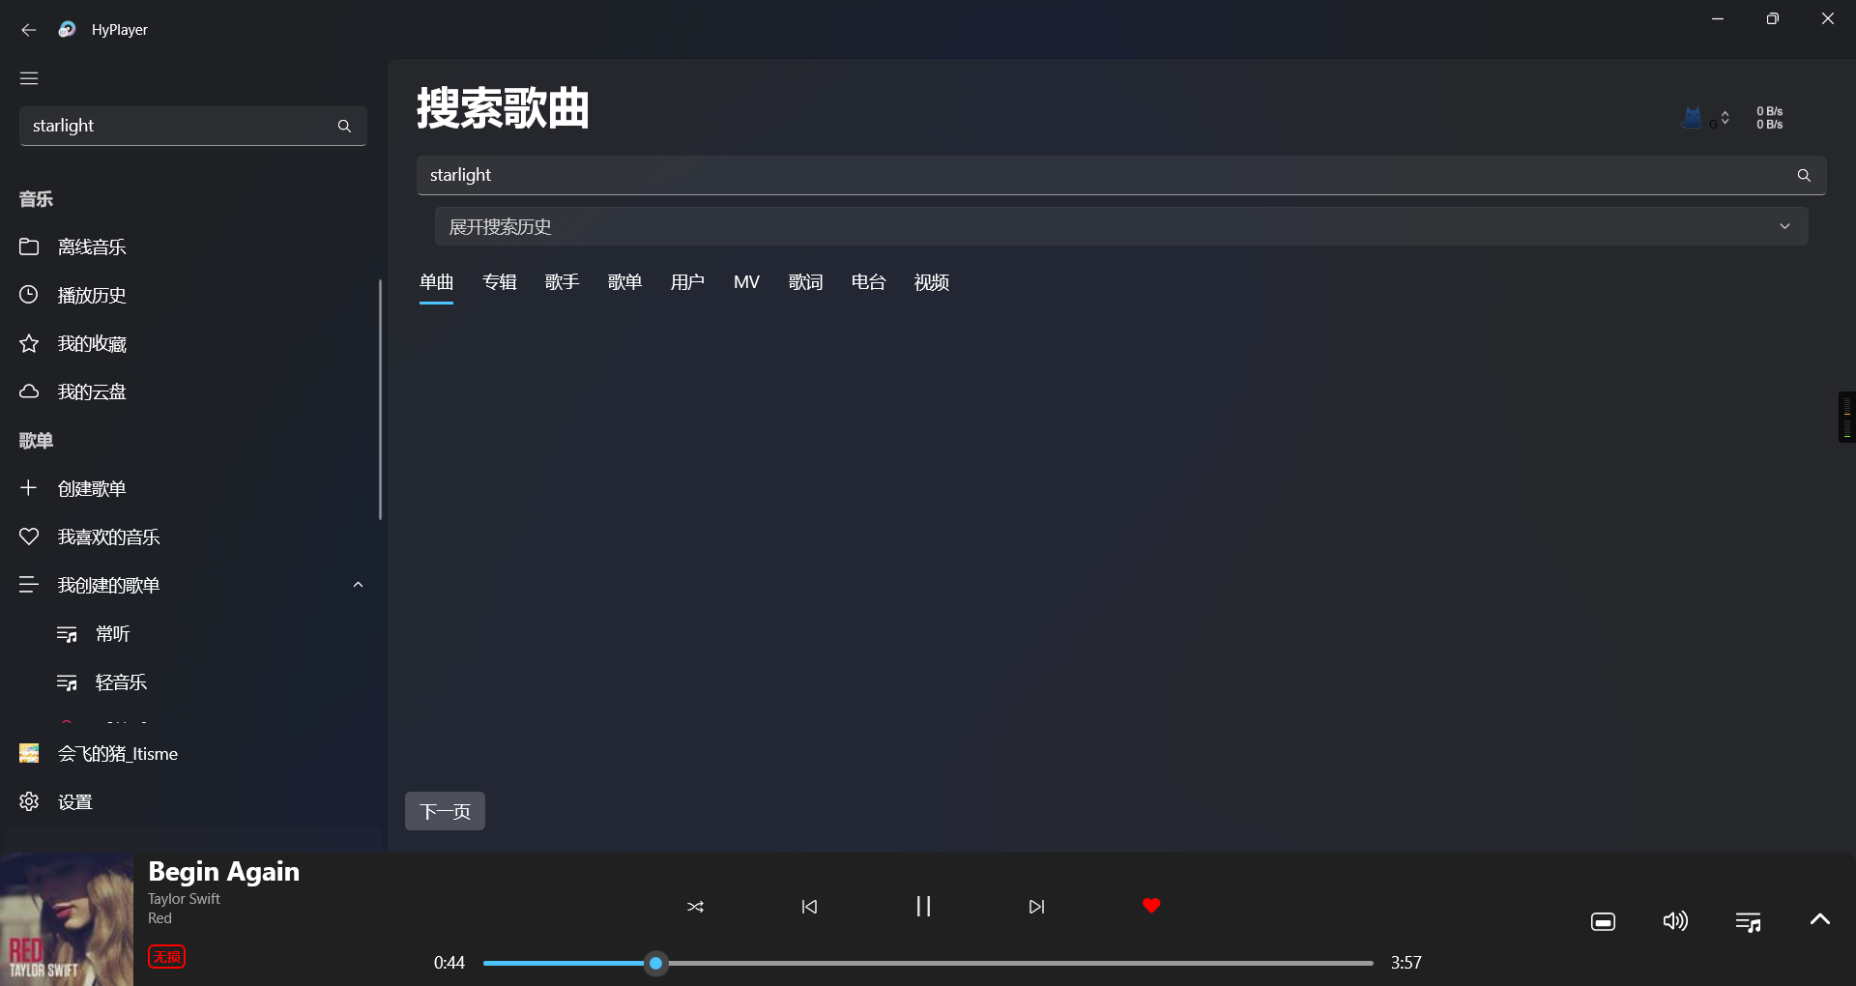
Task: Click the 下一页 next page button
Action: [444, 811]
